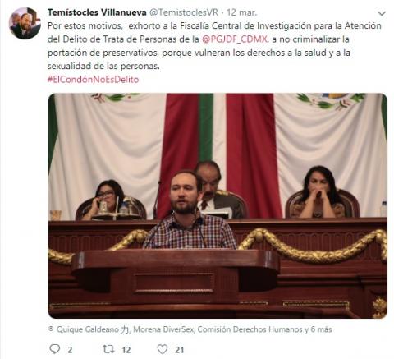This screenshot has height=359, width=394.
Task: Open tagged account Morena DiverSex
Action: click(163, 329)
